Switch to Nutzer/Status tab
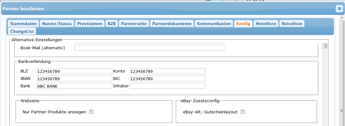 57,24
